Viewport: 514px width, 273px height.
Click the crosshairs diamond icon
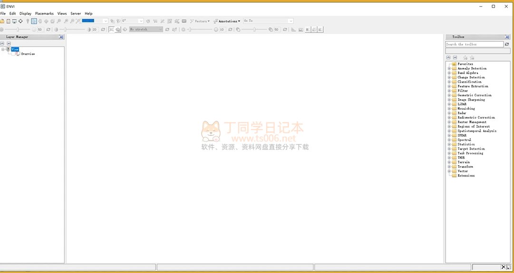pos(20,21)
